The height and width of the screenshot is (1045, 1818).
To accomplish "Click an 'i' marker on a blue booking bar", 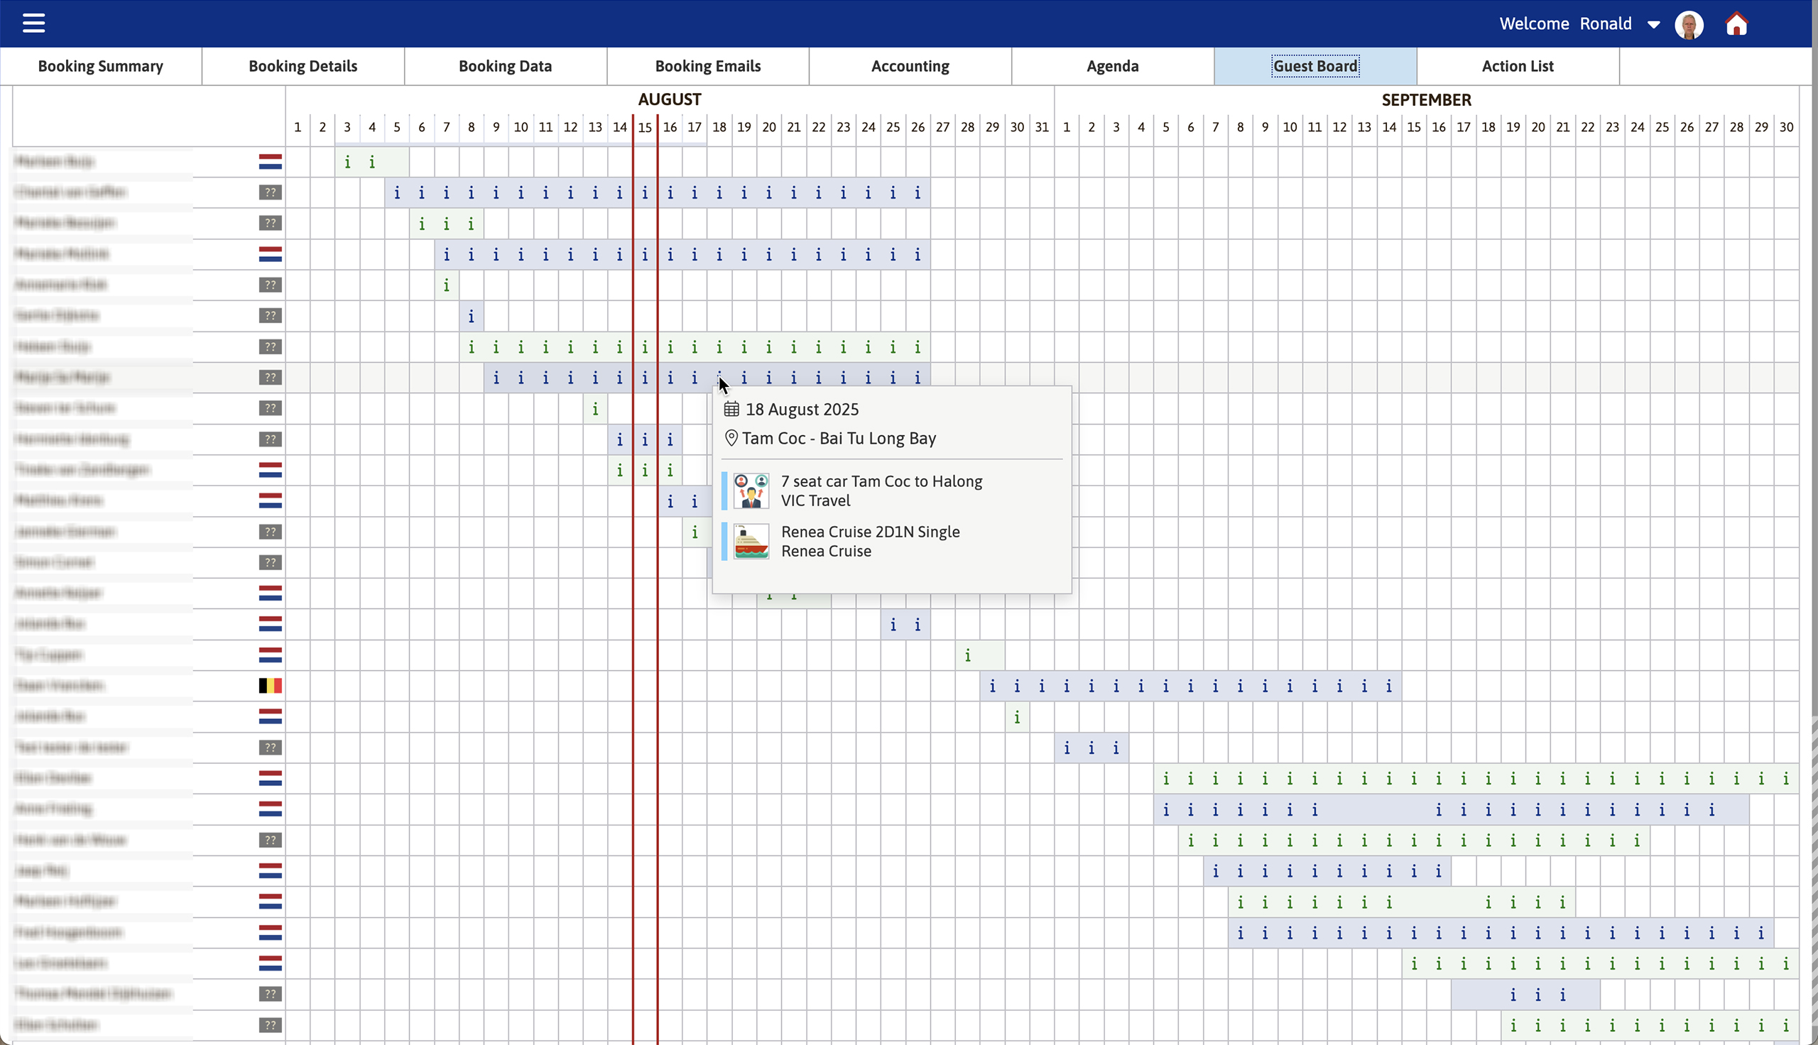I will [396, 192].
